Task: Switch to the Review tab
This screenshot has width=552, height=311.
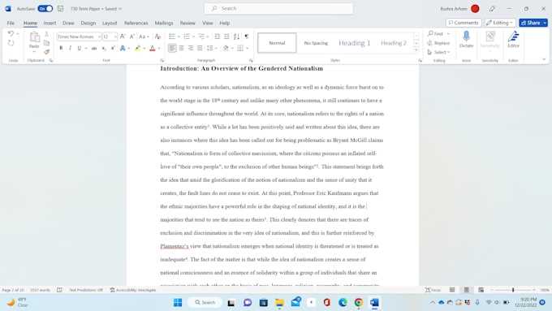Action: pos(188,23)
